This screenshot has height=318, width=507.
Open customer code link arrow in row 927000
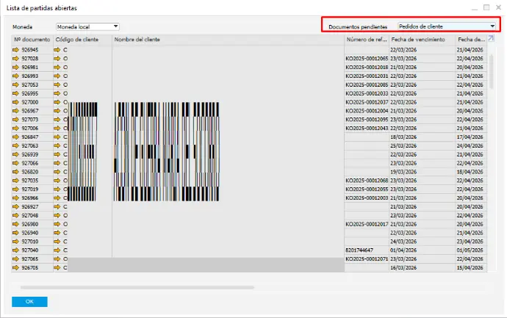click(57, 102)
